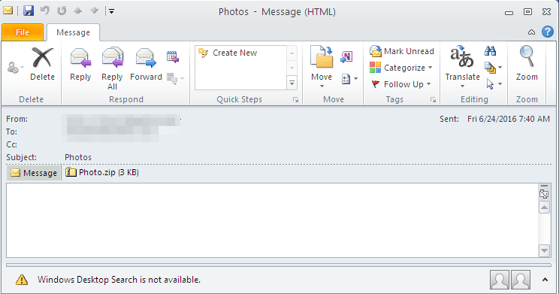Open the Photo.zip attachment
The width and height of the screenshot is (559, 294).
(102, 172)
